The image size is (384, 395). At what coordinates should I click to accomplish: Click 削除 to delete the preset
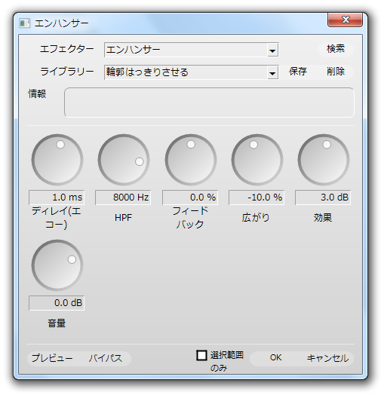(x=336, y=72)
